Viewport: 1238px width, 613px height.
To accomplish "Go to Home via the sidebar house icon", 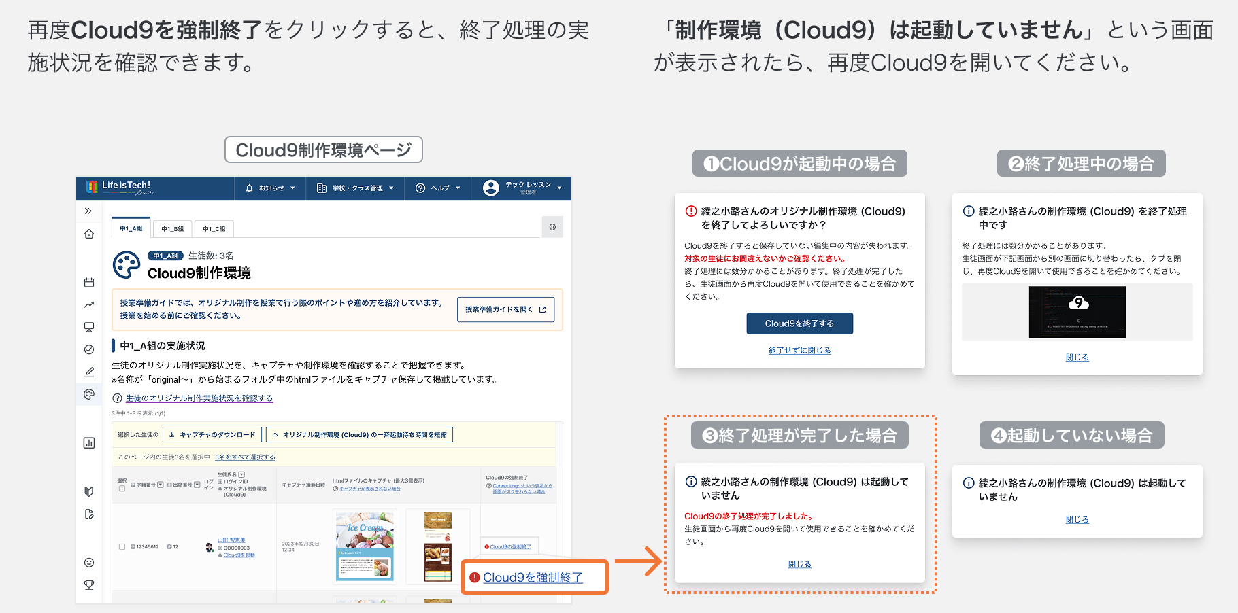I will (x=89, y=234).
